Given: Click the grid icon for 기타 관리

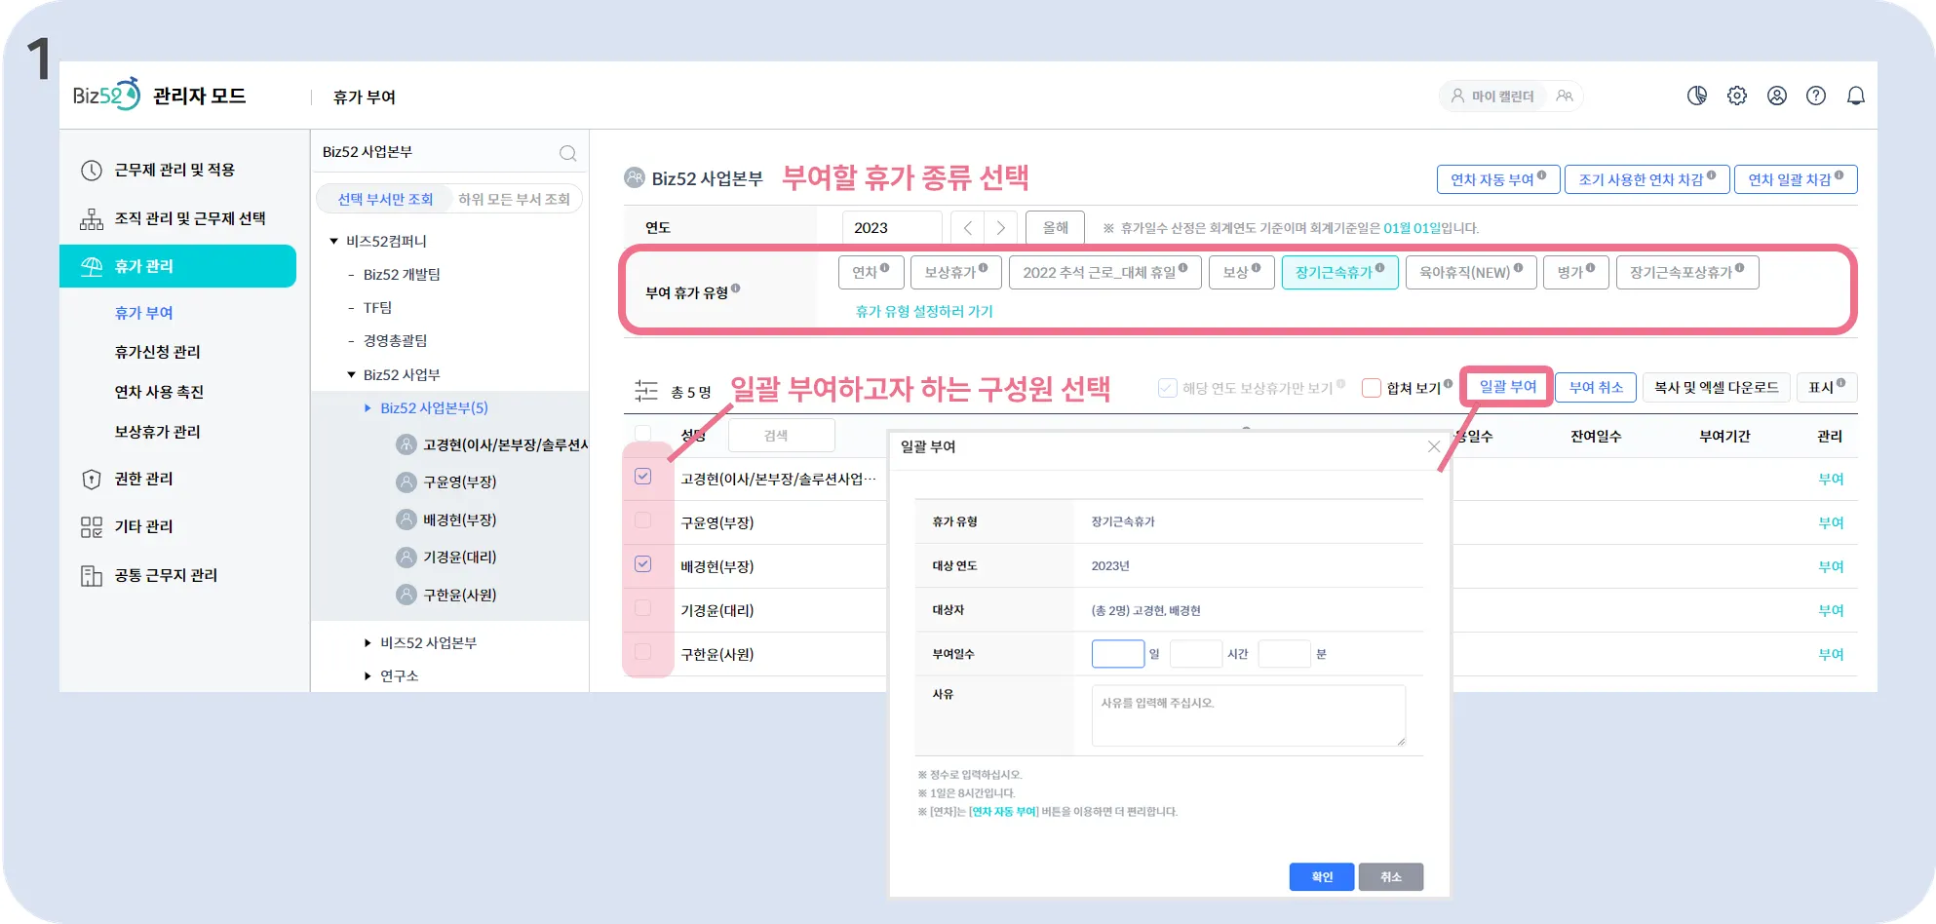Looking at the screenshot, I should coord(92,527).
